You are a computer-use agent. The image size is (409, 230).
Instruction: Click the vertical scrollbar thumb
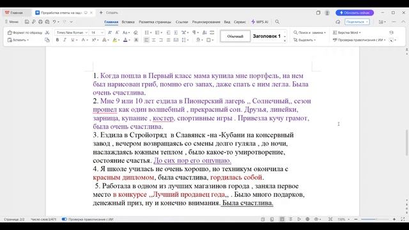coord(406,142)
